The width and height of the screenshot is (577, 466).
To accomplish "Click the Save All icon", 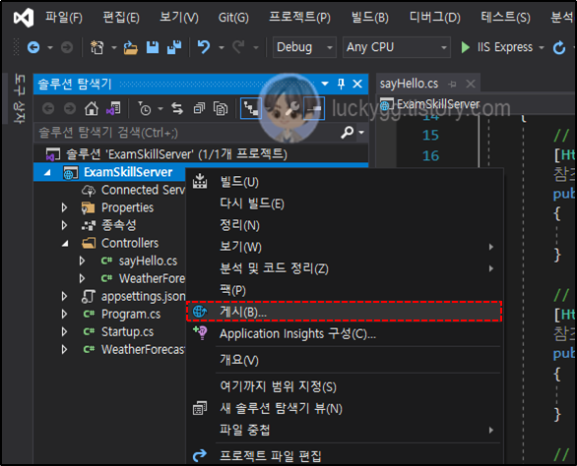I will 174,47.
